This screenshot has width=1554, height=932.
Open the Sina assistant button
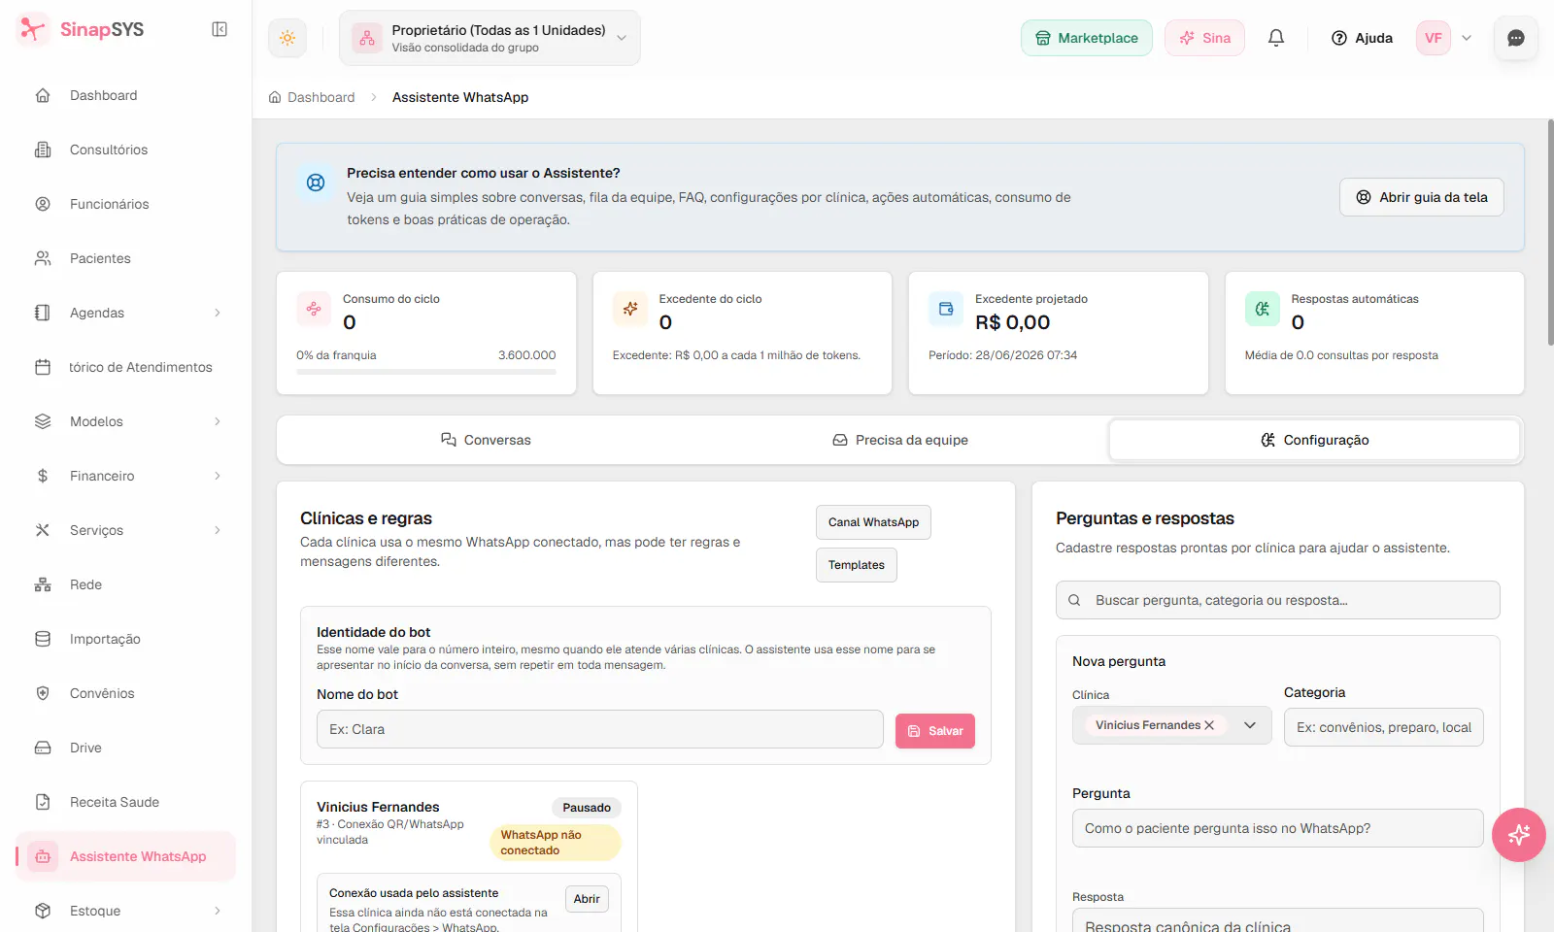[1204, 38]
